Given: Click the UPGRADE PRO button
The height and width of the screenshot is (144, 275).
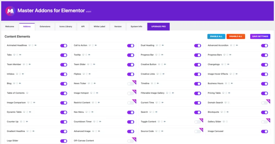Looking at the screenshot, I should pos(159,27).
